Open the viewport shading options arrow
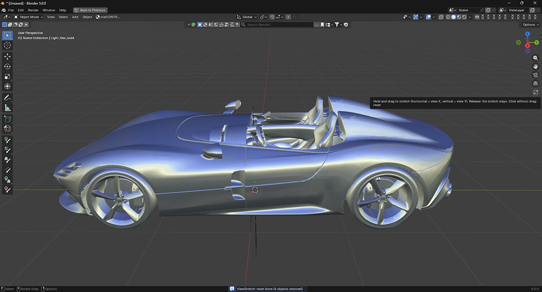This screenshot has height=292, width=542. pyautogui.click(x=470, y=17)
